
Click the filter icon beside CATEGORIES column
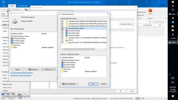coord(160,25)
